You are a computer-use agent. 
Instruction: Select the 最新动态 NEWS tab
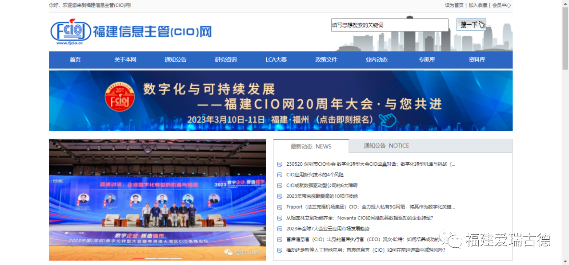pos(311,146)
